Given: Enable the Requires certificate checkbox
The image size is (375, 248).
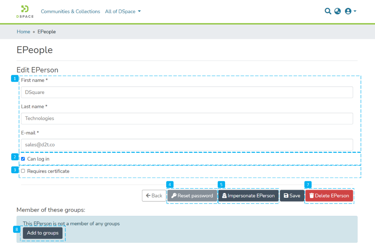Looking at the screenshot, I should pos(23,171).
